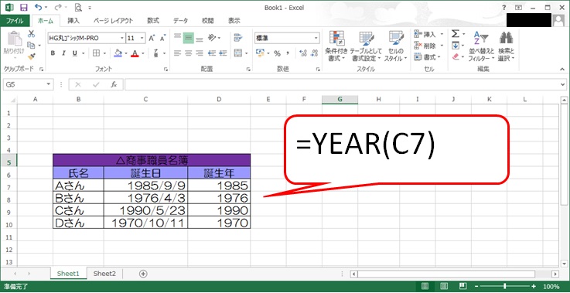
Task: Toggle Italic formatting
Action: [63, 53]
